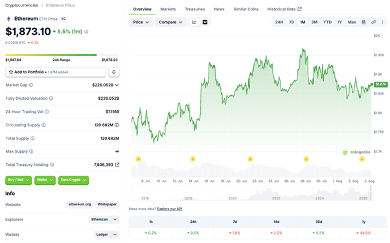Select the 24H time range
Viewport: 390px width, 243px height.
(x=279, y=22)
